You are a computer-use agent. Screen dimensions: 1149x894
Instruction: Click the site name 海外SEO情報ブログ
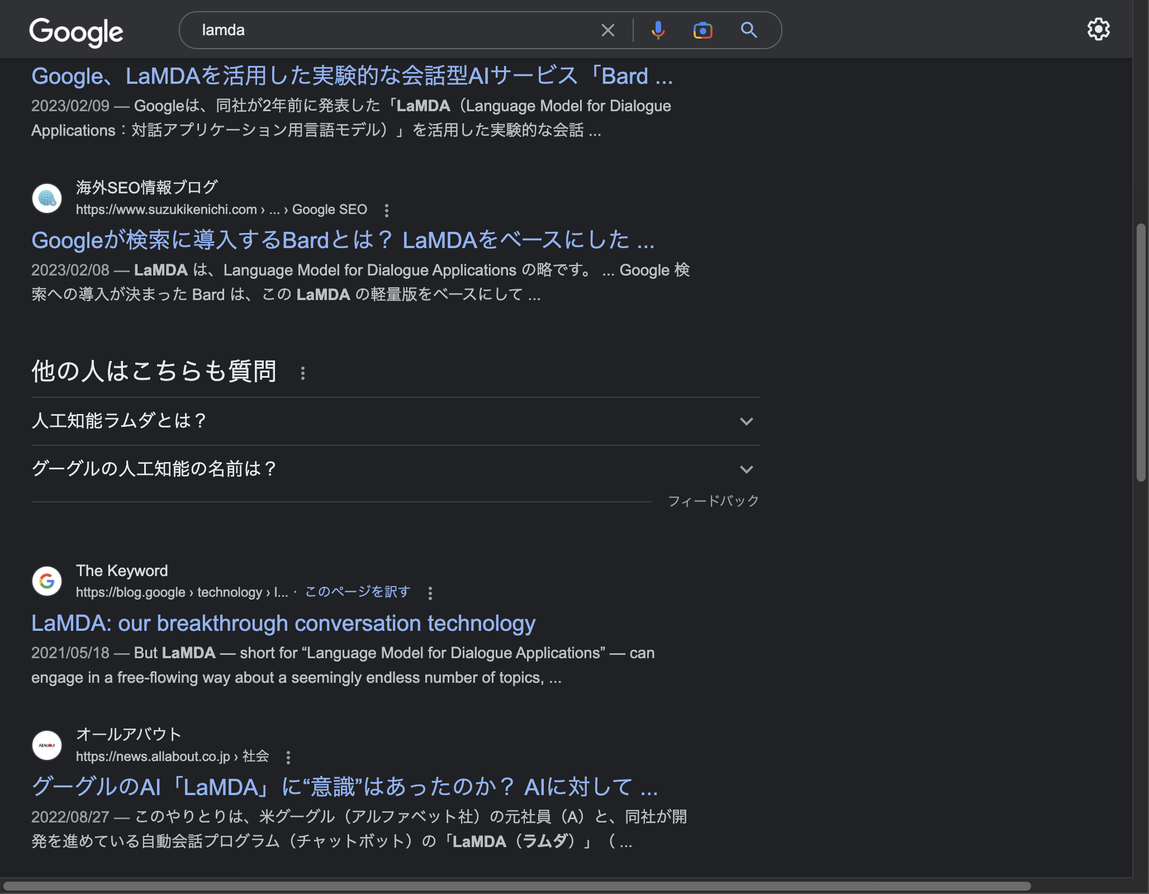(147, 188)
